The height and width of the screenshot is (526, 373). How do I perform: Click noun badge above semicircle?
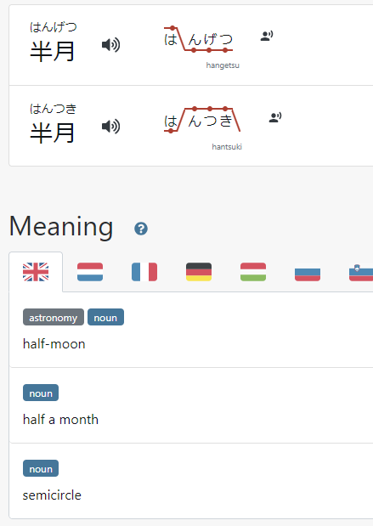click(x=41, y=468)
